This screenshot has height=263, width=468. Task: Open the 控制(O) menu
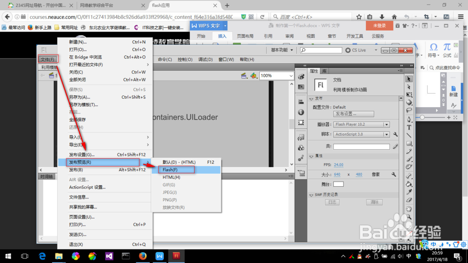click(185, 59)
